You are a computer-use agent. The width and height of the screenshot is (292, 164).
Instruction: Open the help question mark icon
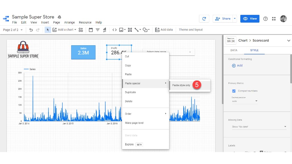[x=265, y=19]
